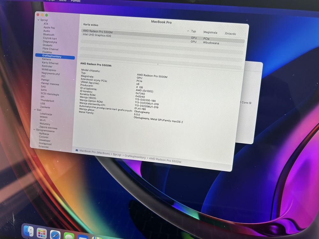Select Zapora sieciowa under Sieć
This screenshot has width=319, height=239.
pyautogui.click(x=48, y=128)
